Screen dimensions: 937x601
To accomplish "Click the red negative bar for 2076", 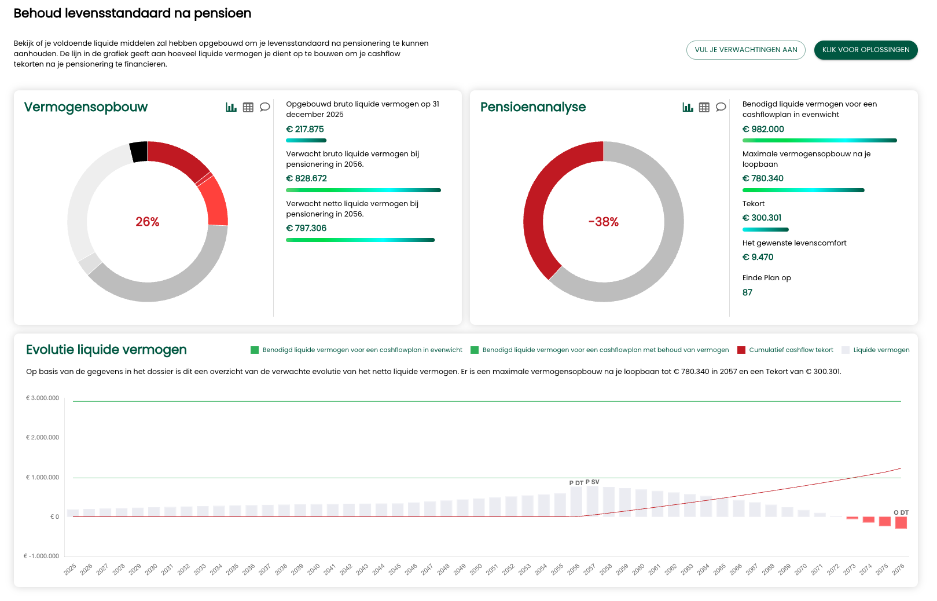I will tap(901, 523).
